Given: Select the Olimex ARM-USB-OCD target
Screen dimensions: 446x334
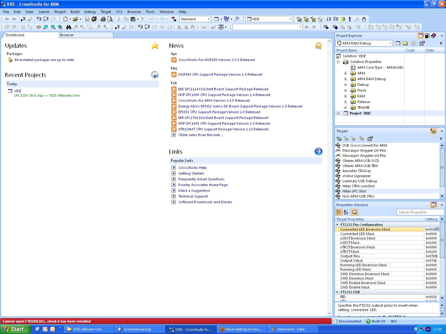Looking at the screenshot, I should click(x=361, y=161).
